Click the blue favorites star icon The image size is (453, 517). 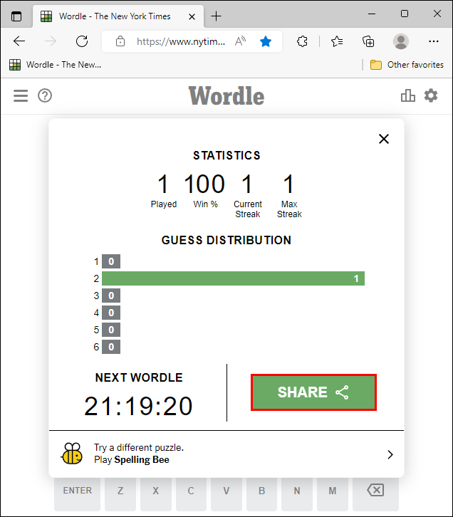pyautogui.click(x=266, y=41)
